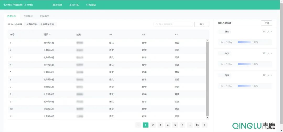Click 导出 in 分科人数统计 panel
Viewport: 283px width, 132px height.
point(266,23)
